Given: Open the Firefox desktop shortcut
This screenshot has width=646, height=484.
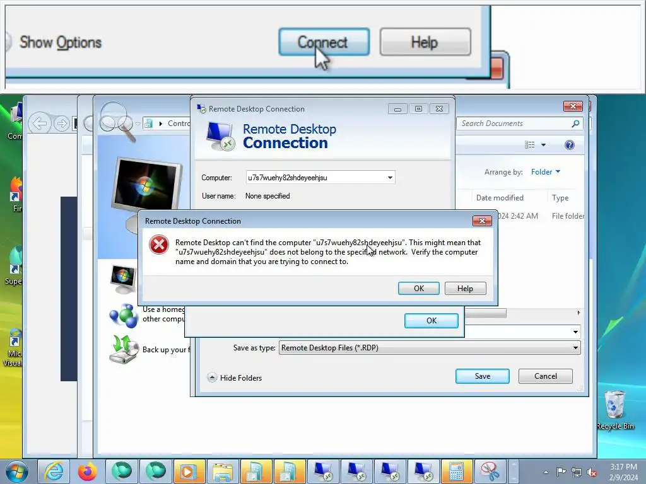Looking at the screenshot, I should [x=16, y=193].
